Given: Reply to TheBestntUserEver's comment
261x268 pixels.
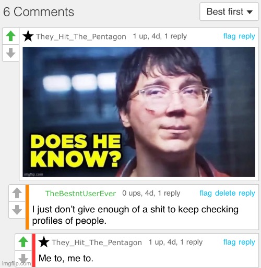Looking at the screenshot, I should (247, 193).
